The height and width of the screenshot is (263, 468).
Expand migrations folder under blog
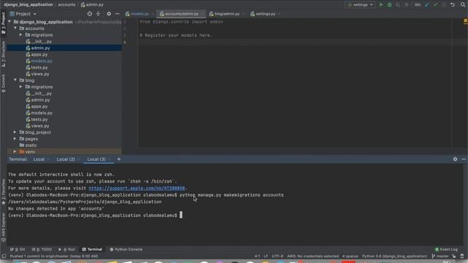21,87
